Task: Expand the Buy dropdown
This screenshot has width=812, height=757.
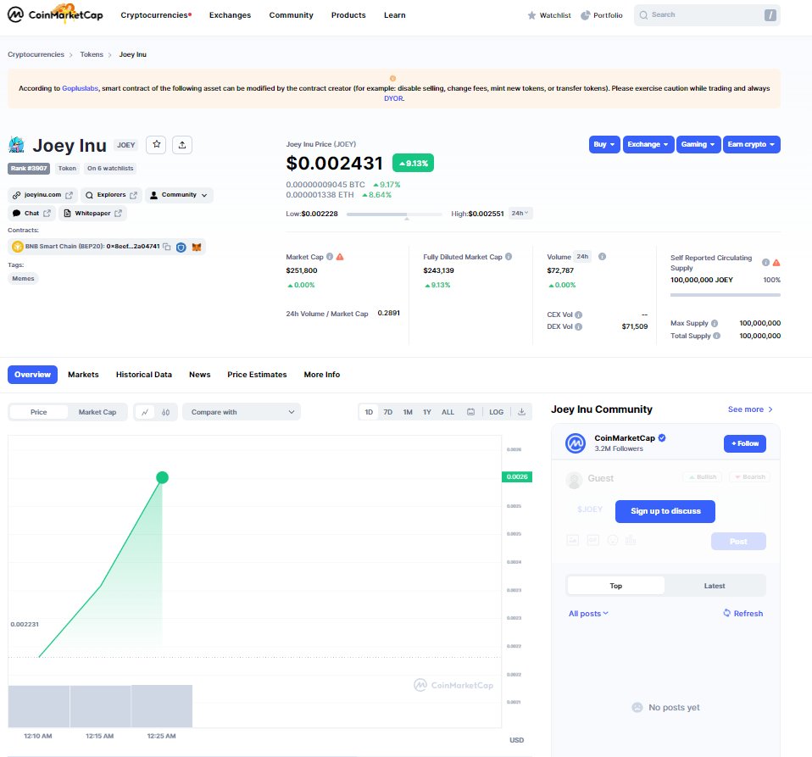Action: 604,144
